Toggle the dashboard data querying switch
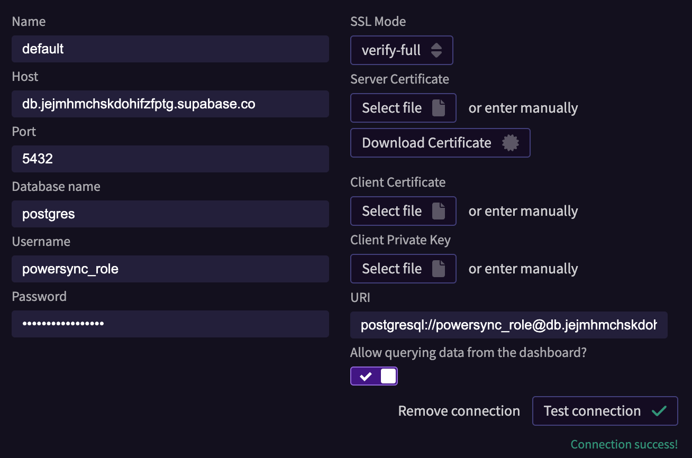Screen dimensions: 692x458 374,376
